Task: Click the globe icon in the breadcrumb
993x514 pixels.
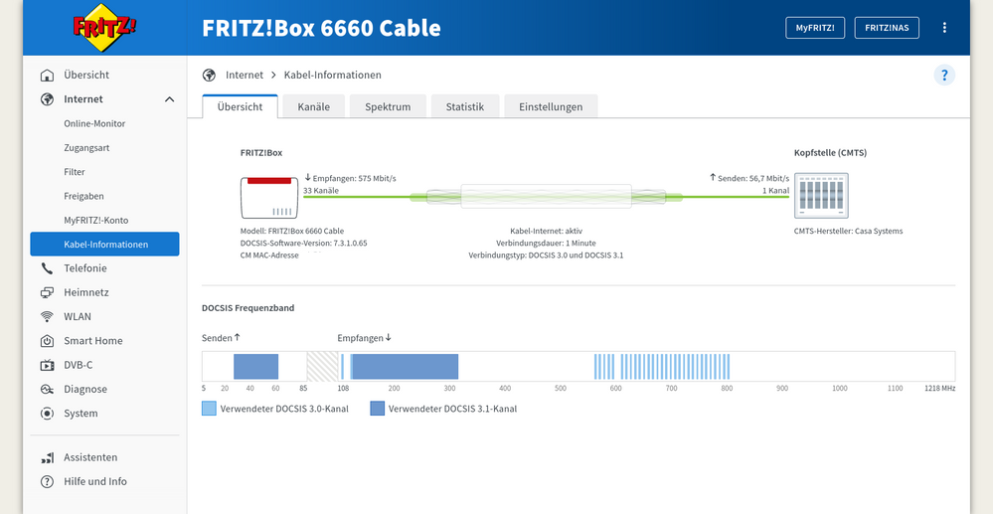Action: coord(209,76)
